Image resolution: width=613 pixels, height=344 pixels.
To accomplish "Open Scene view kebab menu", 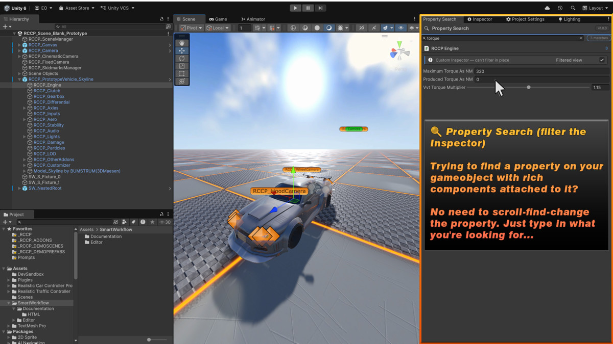I will 414,19.
